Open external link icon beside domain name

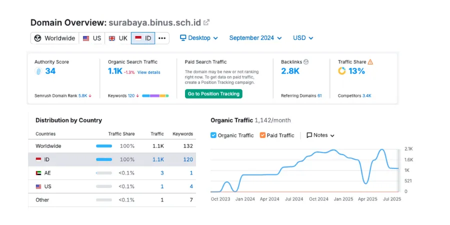click(206, 22)
